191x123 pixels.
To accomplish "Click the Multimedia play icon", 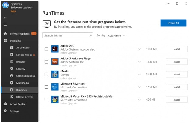I will (x=12, y=83).
